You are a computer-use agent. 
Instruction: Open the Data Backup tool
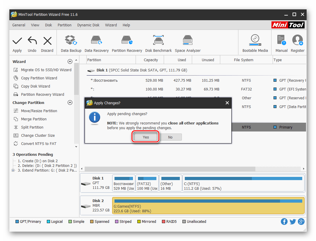click(x=71, y=41)
